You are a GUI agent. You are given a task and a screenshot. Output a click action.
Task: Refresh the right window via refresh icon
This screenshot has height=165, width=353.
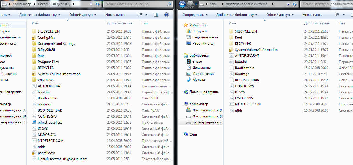tap(295, 4)
